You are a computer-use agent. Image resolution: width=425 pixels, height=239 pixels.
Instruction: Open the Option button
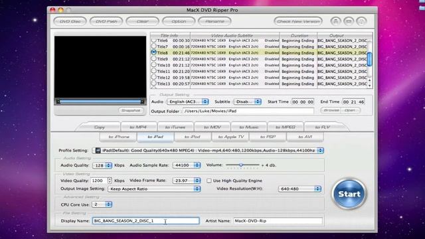(x=179, y=21)
